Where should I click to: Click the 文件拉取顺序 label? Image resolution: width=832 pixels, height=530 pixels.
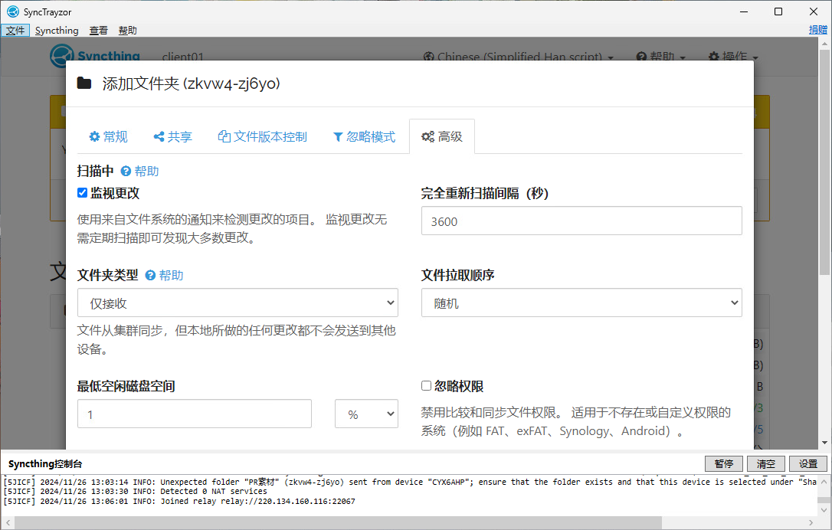pyautogui.click(x=458, y=276)
